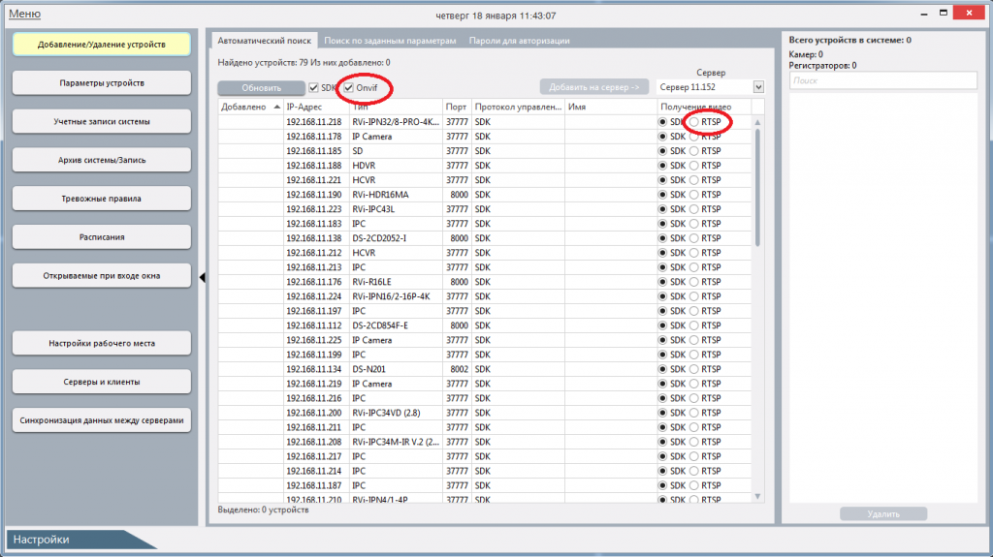
Task: Open Серверы и клиенты settings
Action: pyautogui.click(x=101, y=382)
